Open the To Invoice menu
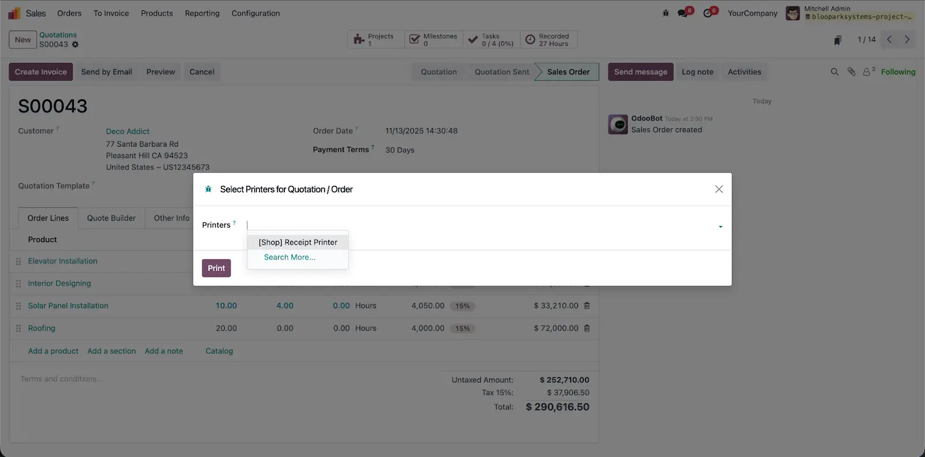The width and height of the screenshot is (925, 457). pyautogui.click(x=111, y=13)
